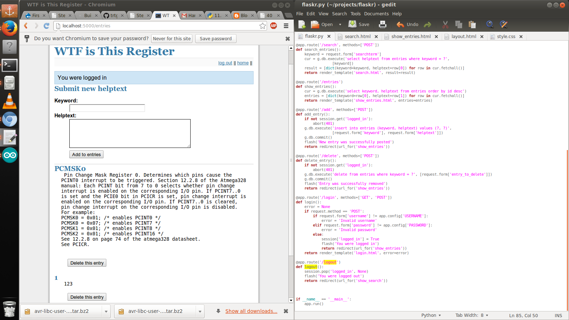
Task: Open the Python language selector dropdown
Action: tap(431, 315)
